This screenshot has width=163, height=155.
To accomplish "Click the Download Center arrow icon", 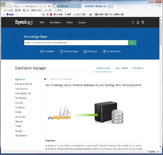I will pos(61,51).
